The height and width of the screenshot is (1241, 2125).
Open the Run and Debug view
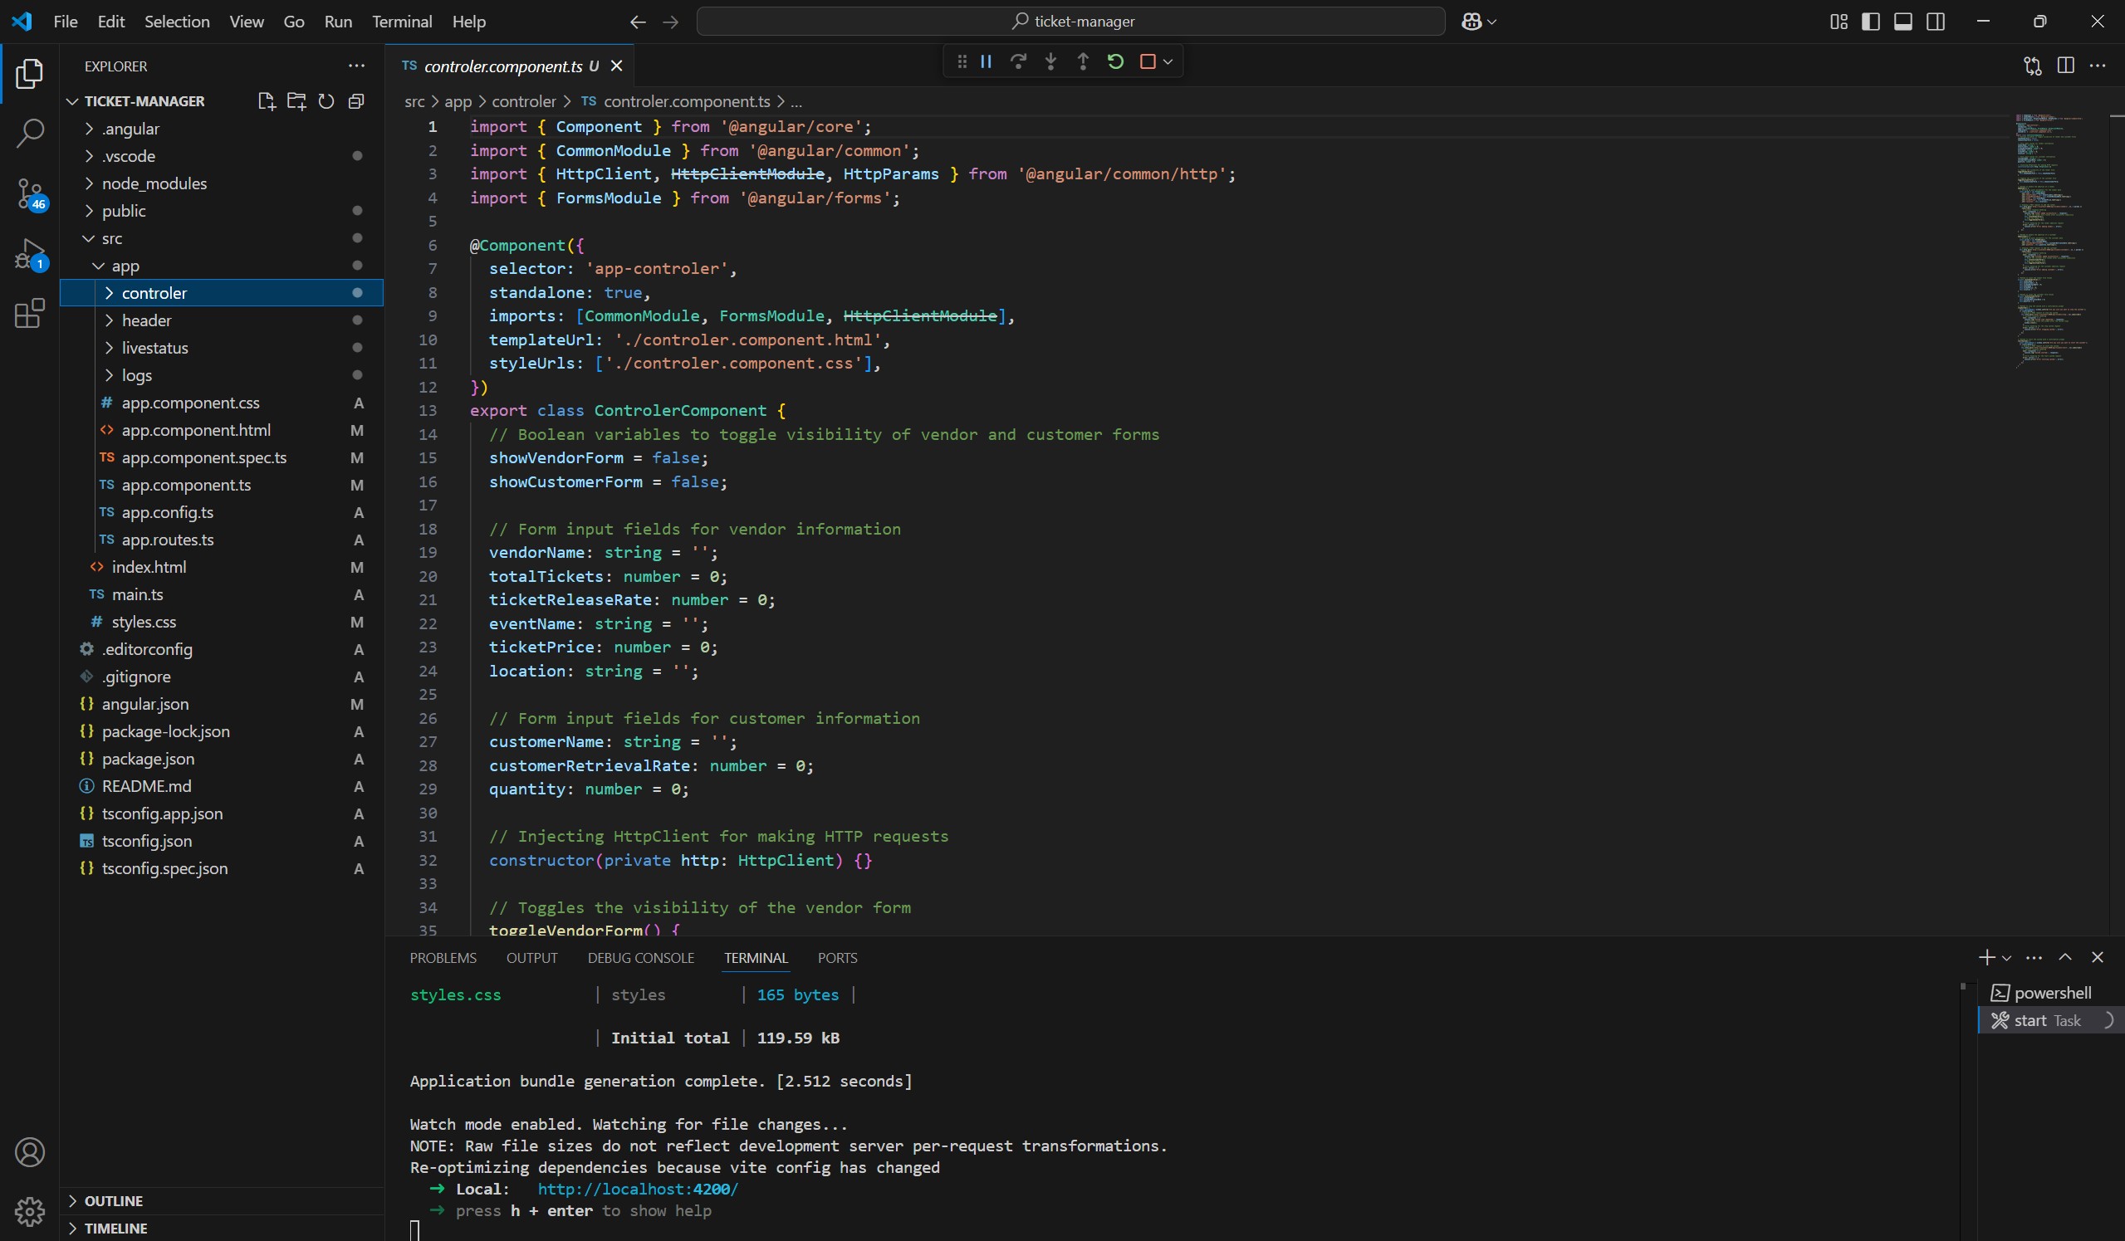click(30, 254)
